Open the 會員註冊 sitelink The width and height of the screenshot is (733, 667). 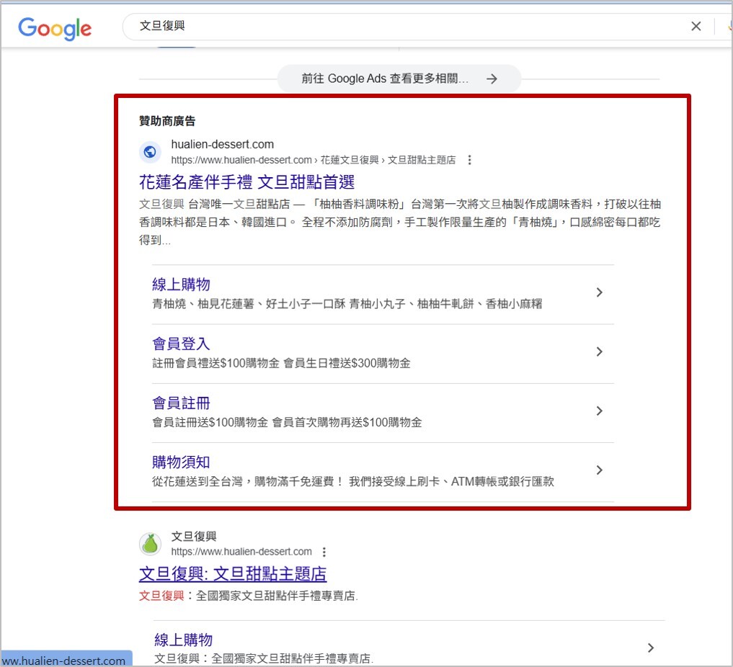point(181,403)
